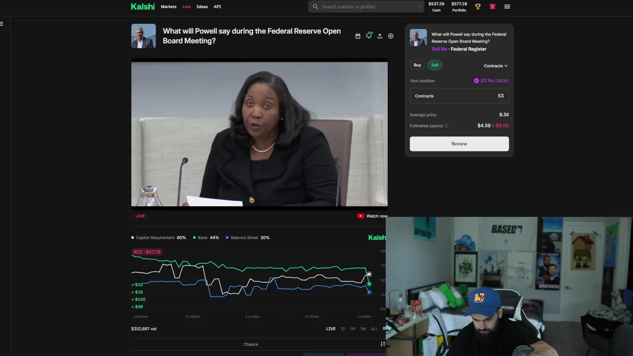633x356 pixels.
Task: Click the Estimated payout info icon
Action: click(x=446, y=126)
